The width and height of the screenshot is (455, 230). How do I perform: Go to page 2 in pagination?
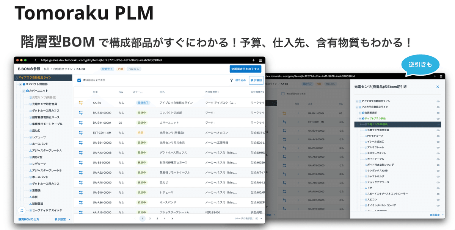tap(150, 219)
